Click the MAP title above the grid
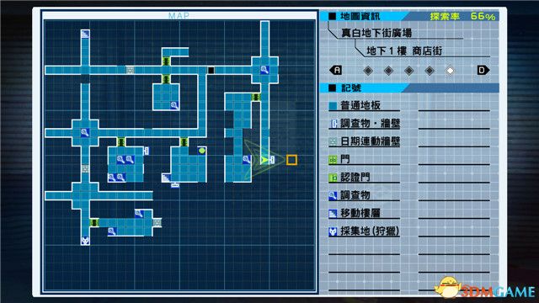Viewport: 539px width, 303px height. [x=179, y=16]
